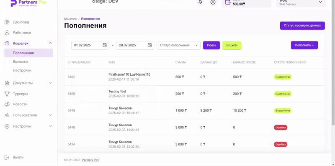This screenshot has width=335, height=166.
Task: Click Выполнено status badge for transaction 5462
Action: [283, 77]
